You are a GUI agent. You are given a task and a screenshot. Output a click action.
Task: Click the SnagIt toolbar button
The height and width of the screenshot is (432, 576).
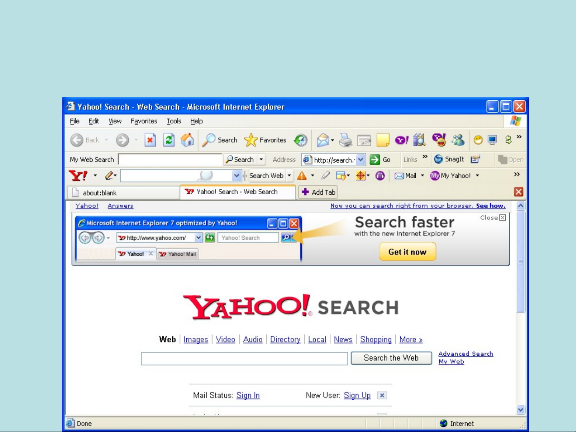point(449,159)
